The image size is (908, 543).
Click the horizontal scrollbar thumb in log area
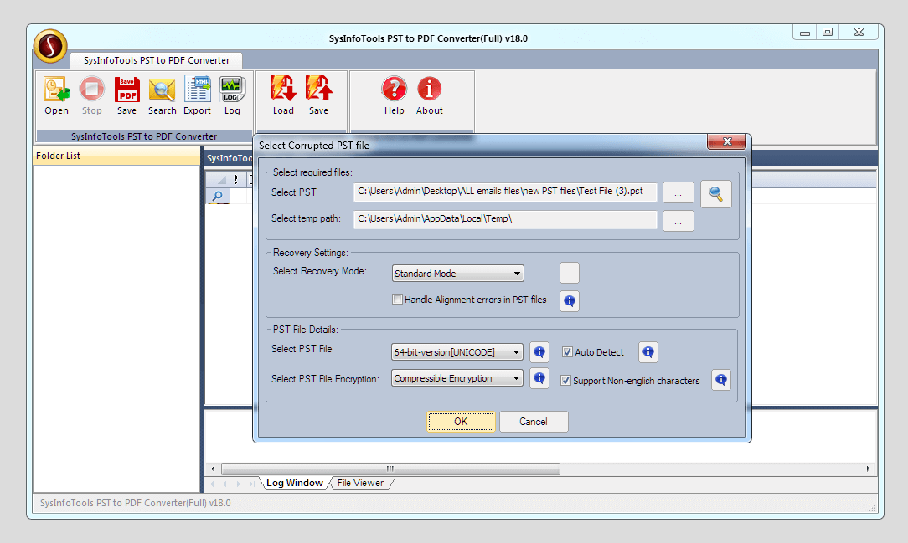pyautogui.click(x=390, y=469)
